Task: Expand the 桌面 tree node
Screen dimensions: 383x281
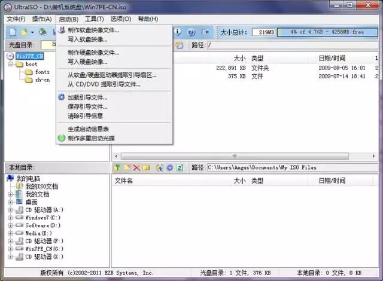Action: [10, 202]
